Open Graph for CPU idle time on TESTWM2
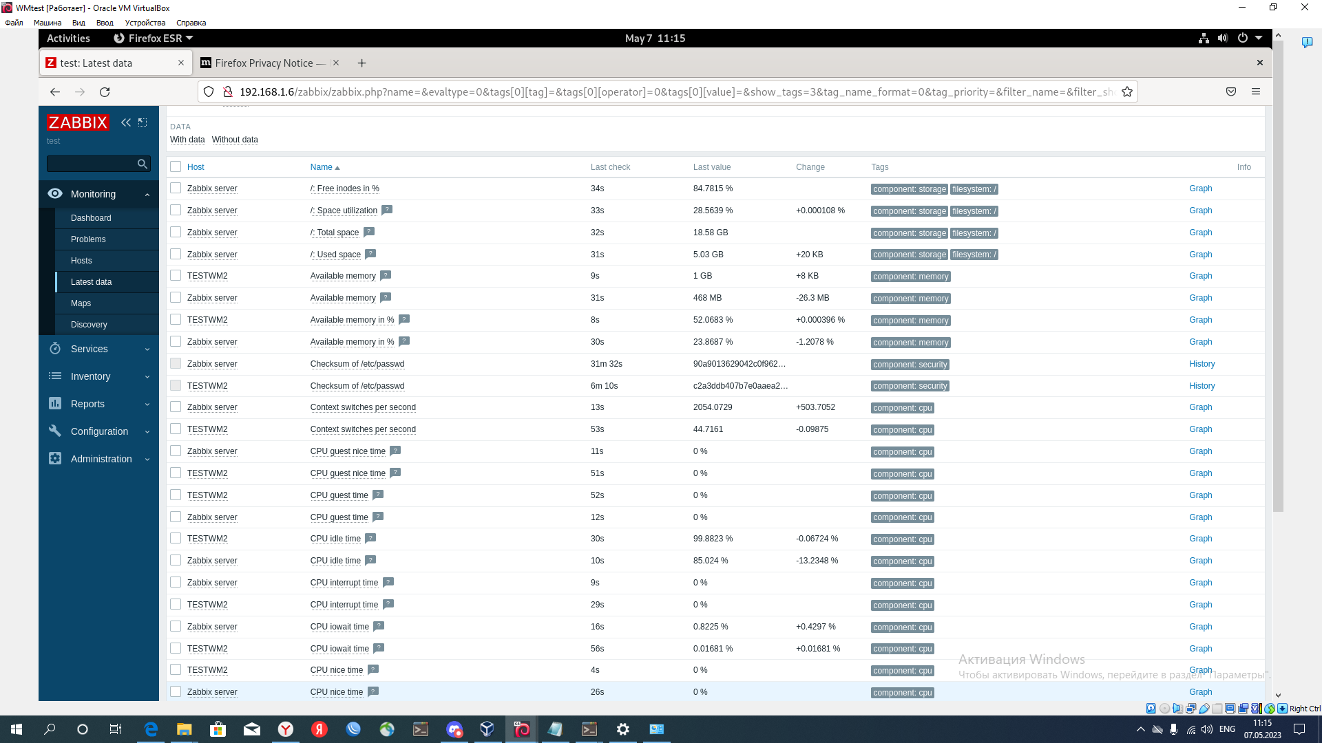 click(x=1201, y=539)
